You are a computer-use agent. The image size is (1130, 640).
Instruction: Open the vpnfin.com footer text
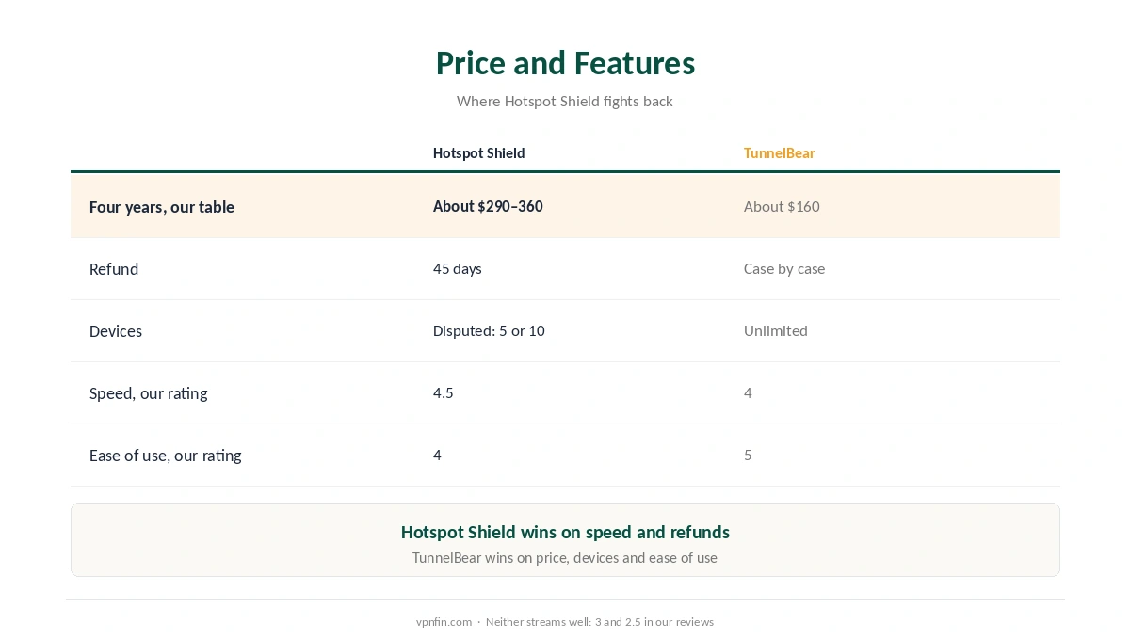pyautogui.click(x=444, y=622)
